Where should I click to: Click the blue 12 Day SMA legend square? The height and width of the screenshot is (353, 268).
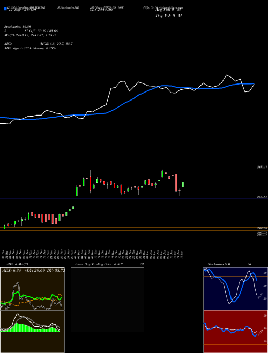pyautogui.click(x=5, y=9)
